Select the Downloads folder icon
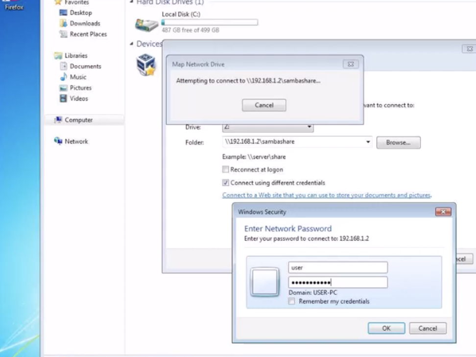 [x=63, y=23]
